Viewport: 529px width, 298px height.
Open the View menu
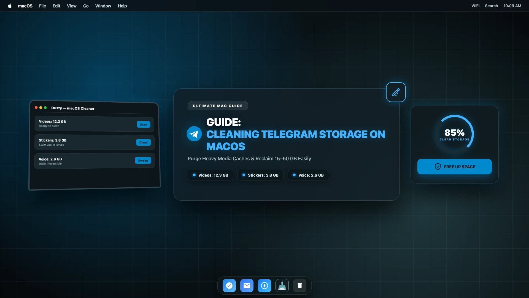tap(72, 6)
